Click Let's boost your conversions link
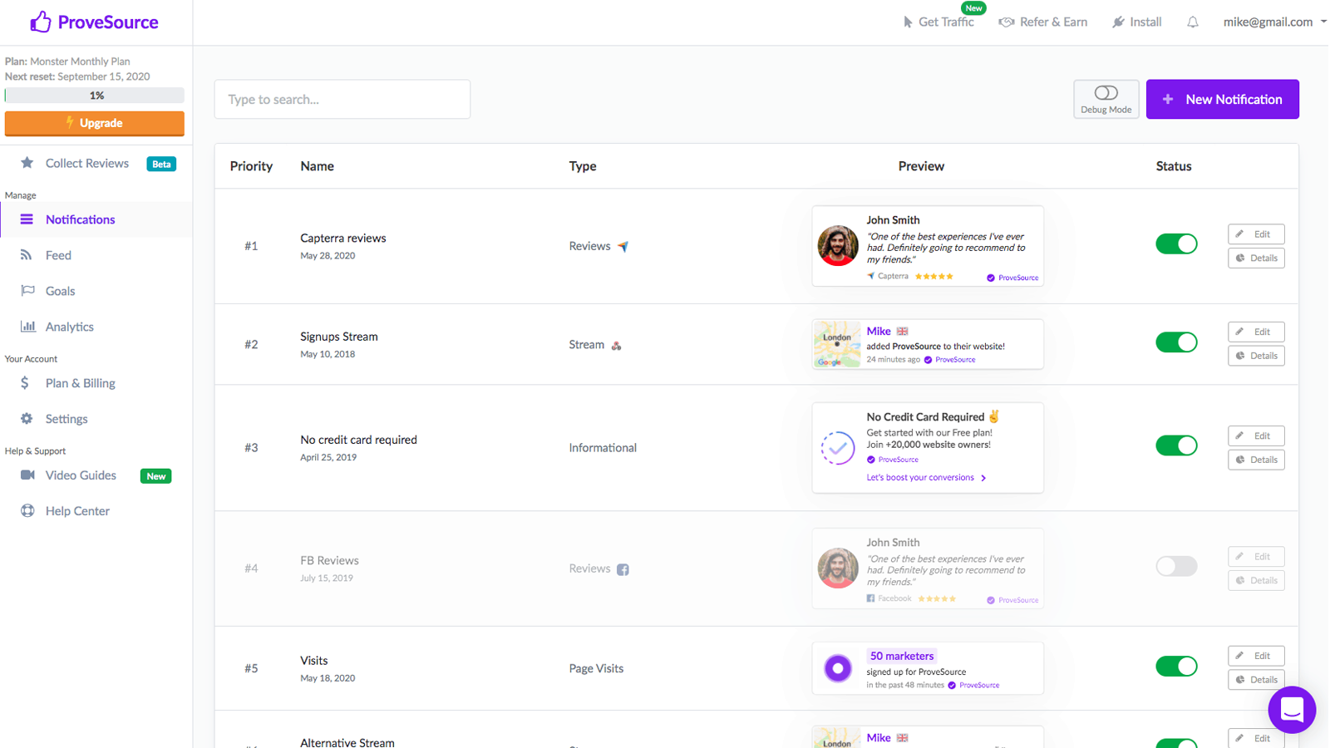1330x748 pixels. click(x=926, y=478)
